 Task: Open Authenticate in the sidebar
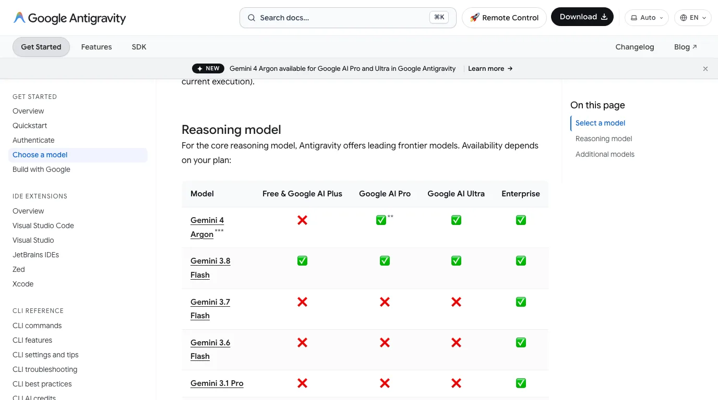33,140
